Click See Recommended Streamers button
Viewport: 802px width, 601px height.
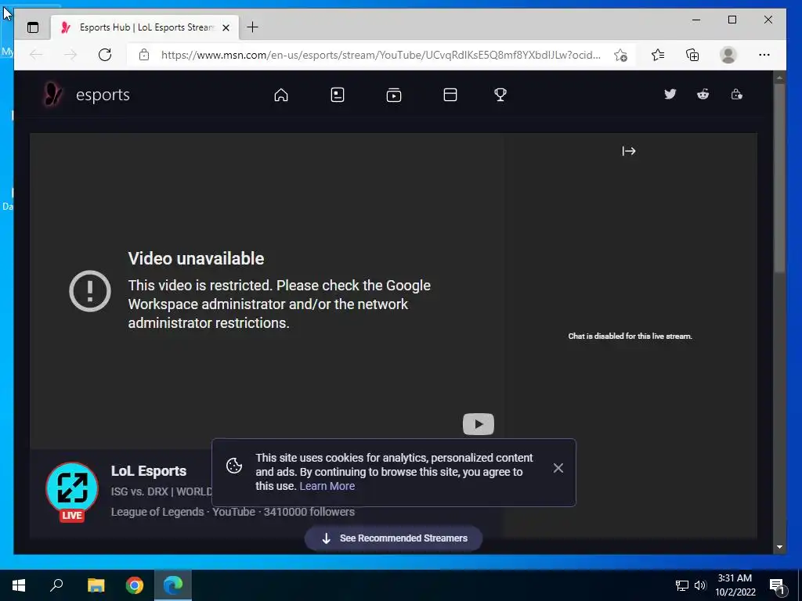393,538
